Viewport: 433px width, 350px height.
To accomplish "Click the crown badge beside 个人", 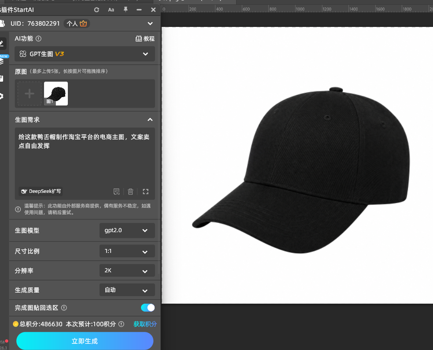I will 83,23.
